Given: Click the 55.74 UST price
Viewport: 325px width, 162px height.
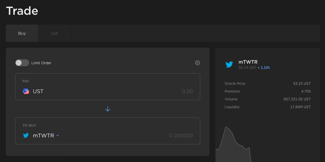Looking at the screenshot, I should [x=247, y=68].
